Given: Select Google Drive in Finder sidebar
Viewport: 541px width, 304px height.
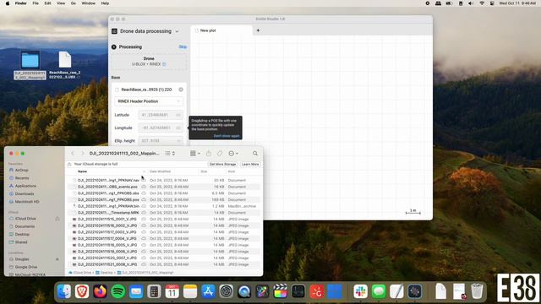Looking at the screenshot, I should pos(26,267).
